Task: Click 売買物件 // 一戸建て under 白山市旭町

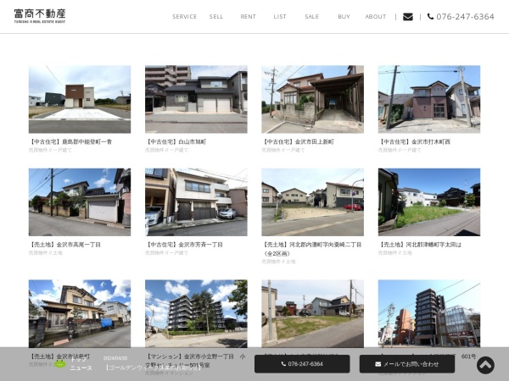Action: [166, 150]
